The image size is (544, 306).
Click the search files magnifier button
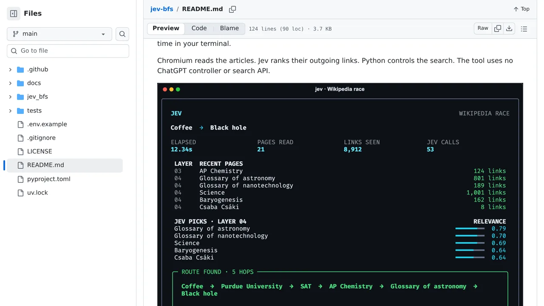pyautogui.click(x=122, y=34)
